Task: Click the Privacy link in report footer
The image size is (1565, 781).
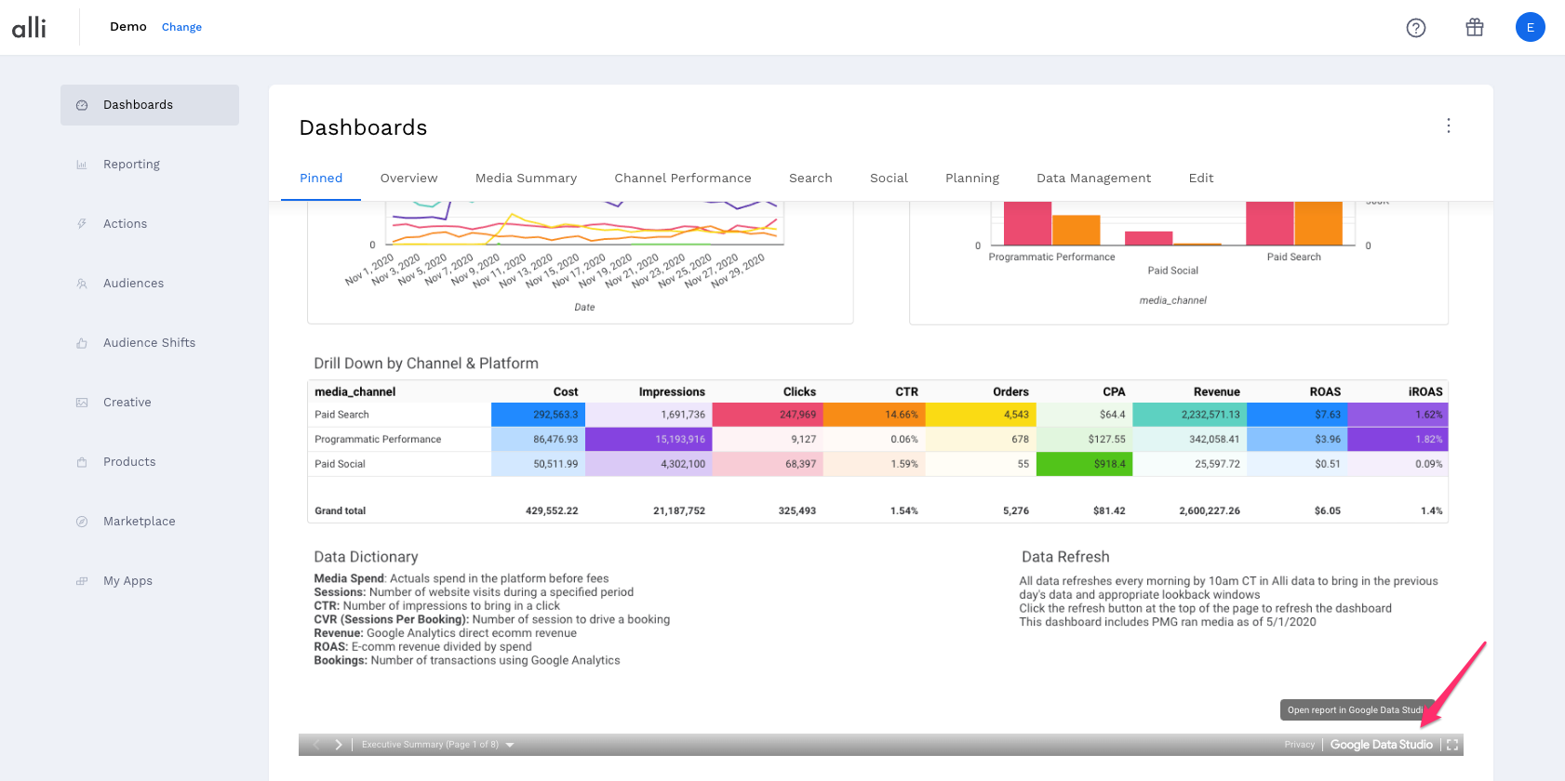Action: point(1299,745)
